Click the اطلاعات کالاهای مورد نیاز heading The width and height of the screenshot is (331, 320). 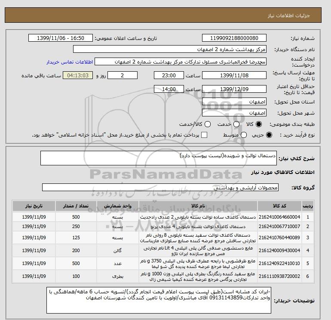click(x=282, y=172)
